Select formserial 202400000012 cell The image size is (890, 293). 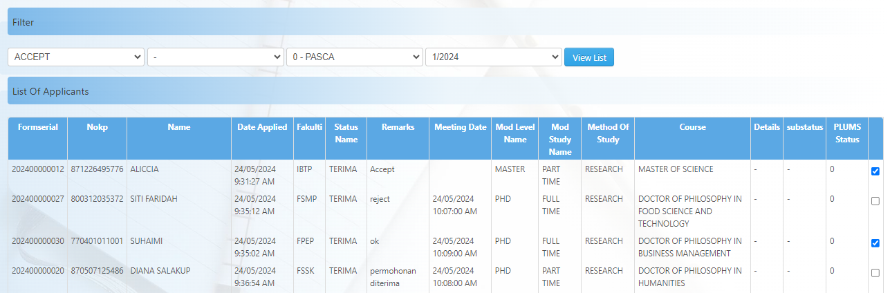38,169
